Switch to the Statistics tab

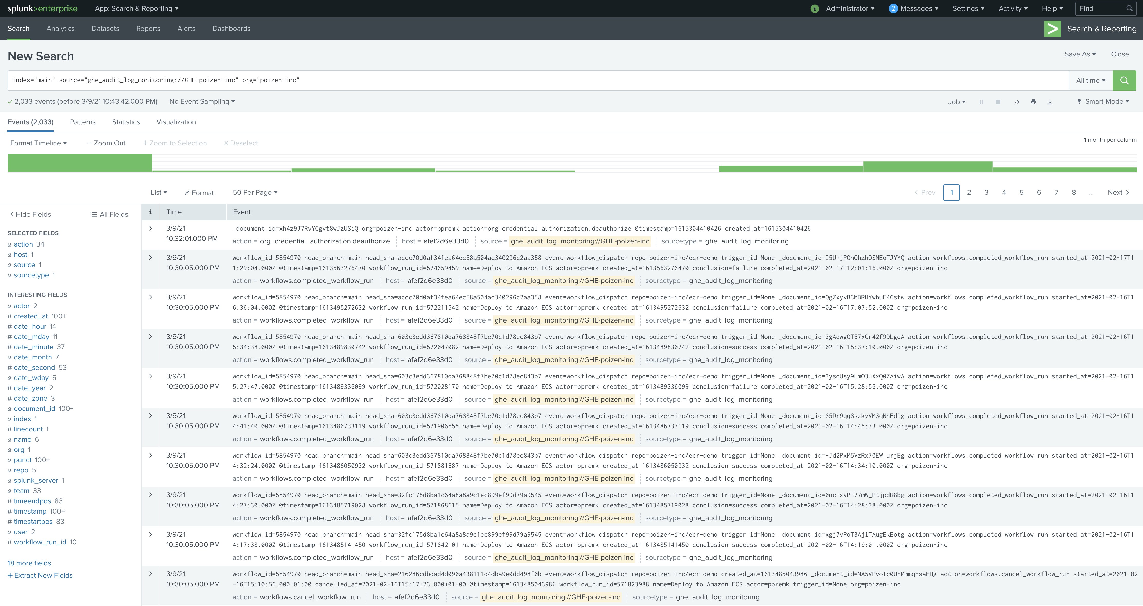(125, 122)
